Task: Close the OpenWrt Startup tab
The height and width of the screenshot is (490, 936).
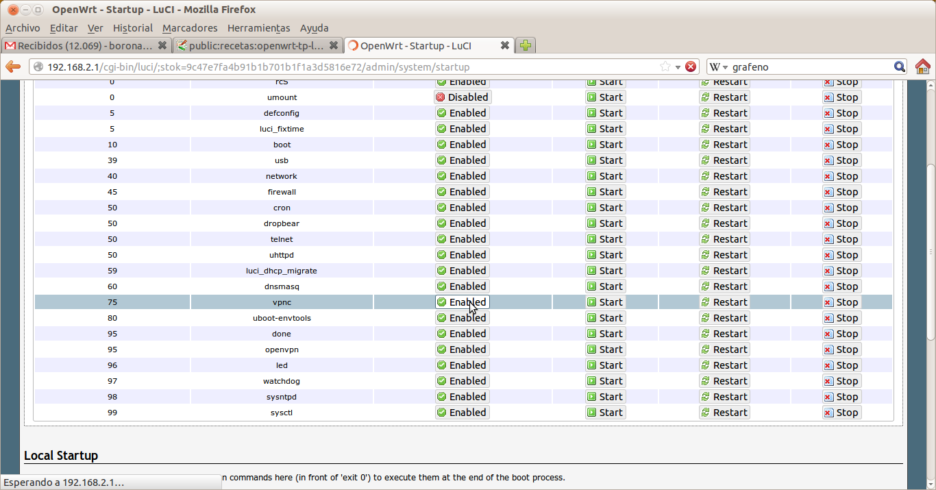Action: 504,45
